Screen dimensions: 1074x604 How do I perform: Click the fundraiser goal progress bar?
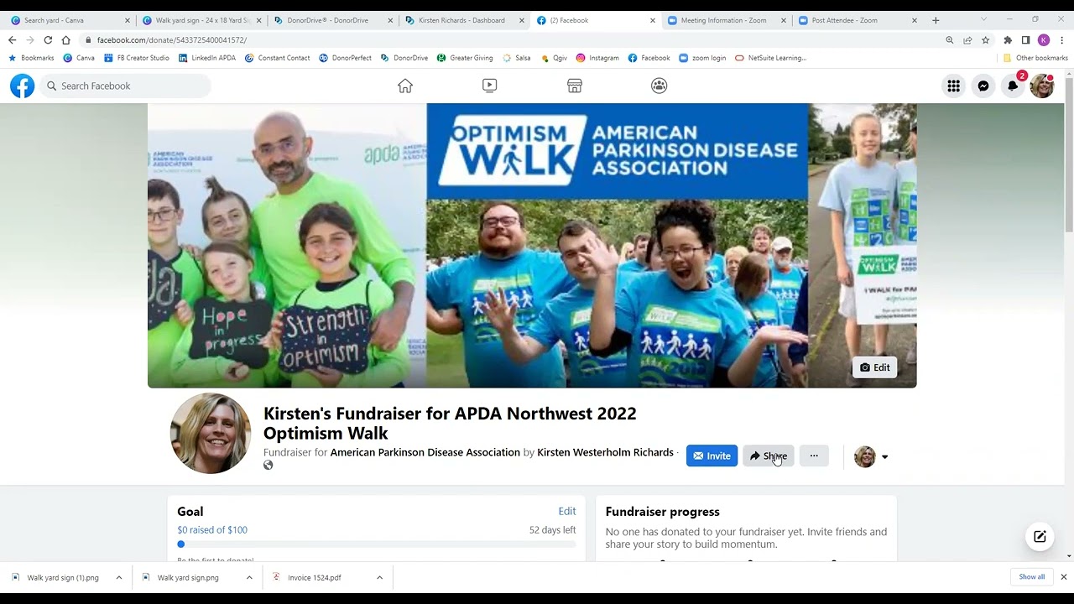click(377, 544)
